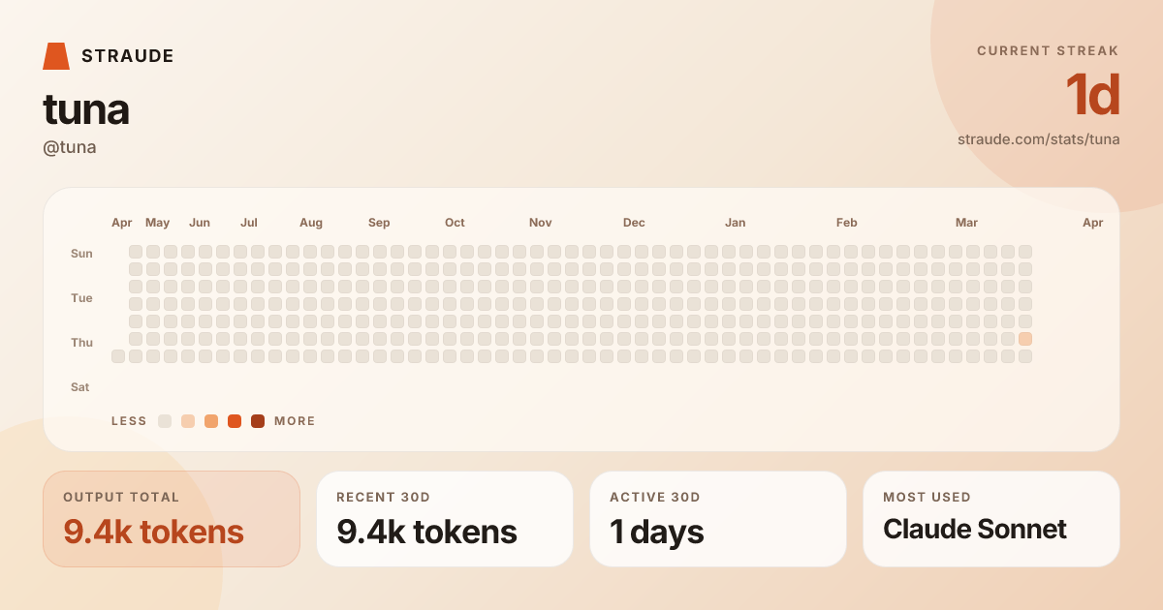1163x610 pixels.
Task: Click the highlighted Thursday activity cell
Action: [1025, 339]
